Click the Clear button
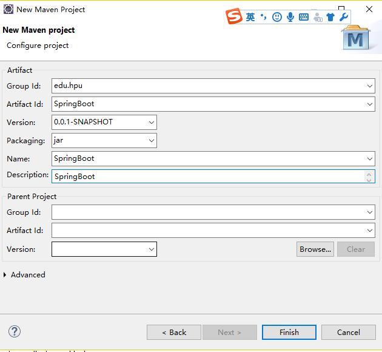The height and width of the screenshot is (352, 382). coord(356,249)
